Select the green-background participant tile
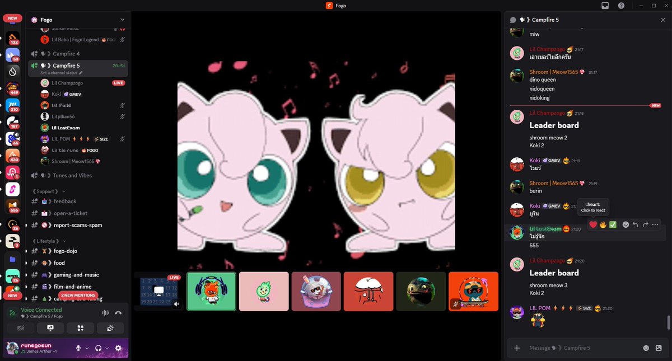 pyautogui.click(x=211, y=291)
